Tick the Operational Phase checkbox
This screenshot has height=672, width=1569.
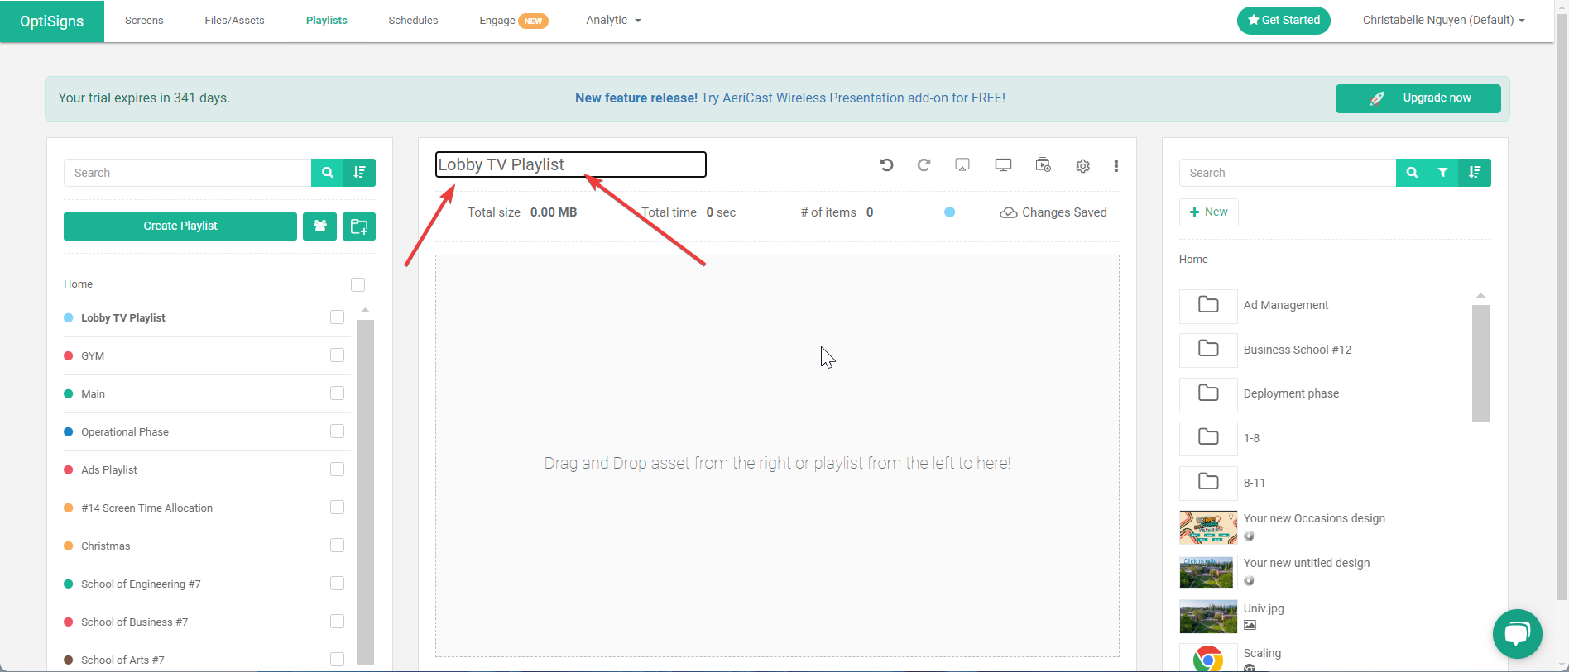tap(337, 431)
